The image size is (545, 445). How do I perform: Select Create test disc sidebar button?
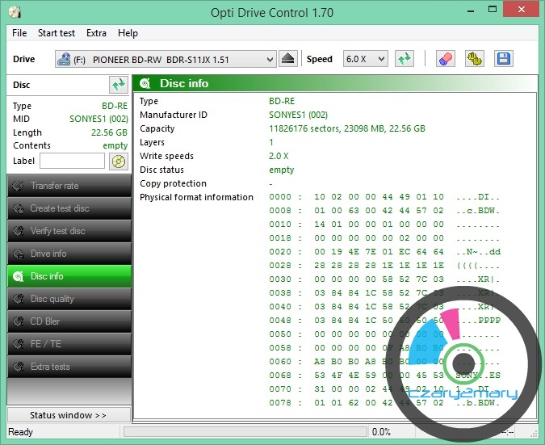click(x=69, y=208)
